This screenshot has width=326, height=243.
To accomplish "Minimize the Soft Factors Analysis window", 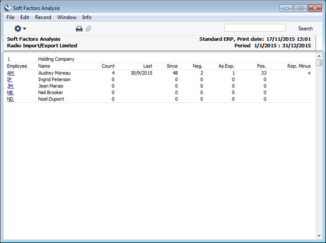I will point(286,8).
